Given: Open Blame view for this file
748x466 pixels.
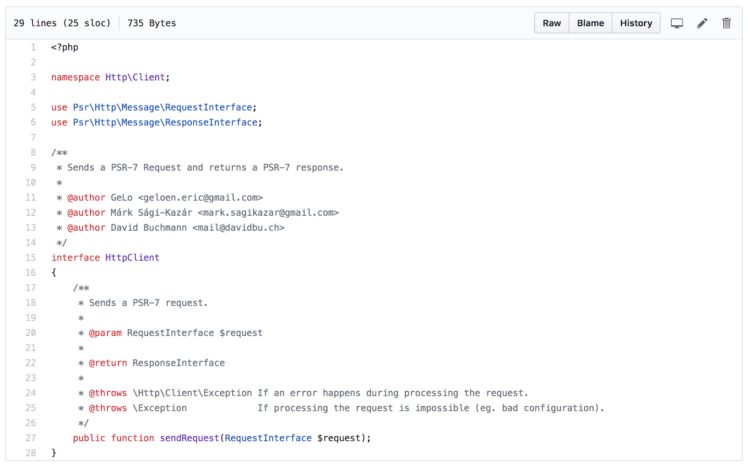Looking at the screenshot, I should [590, 22].
